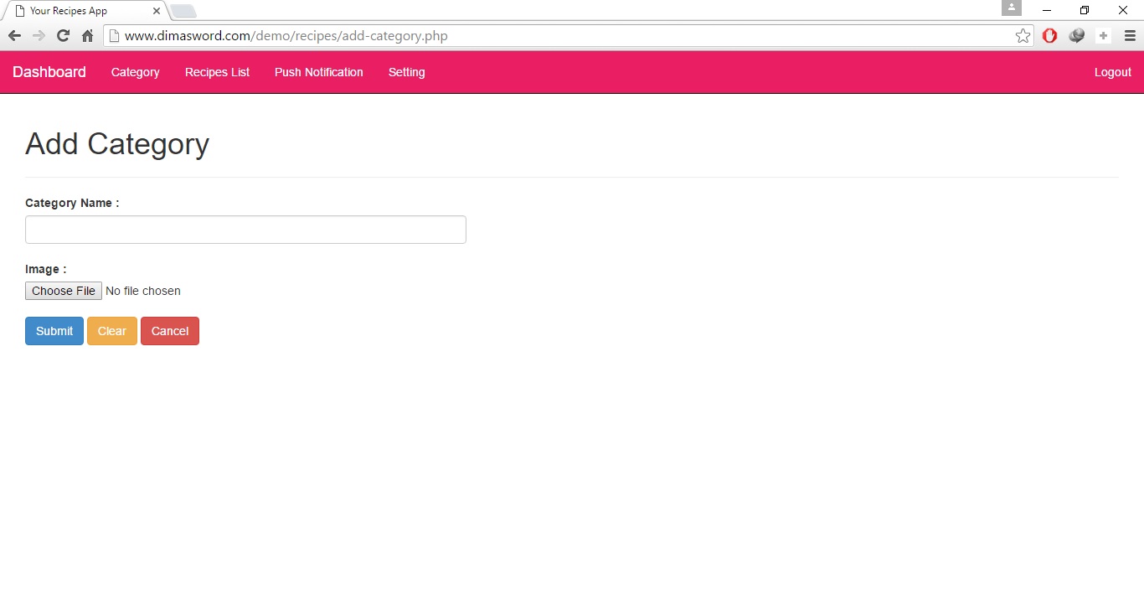Click the plus extension icon
Viewport: 1144px width, 610px height.
(1103, 36)
